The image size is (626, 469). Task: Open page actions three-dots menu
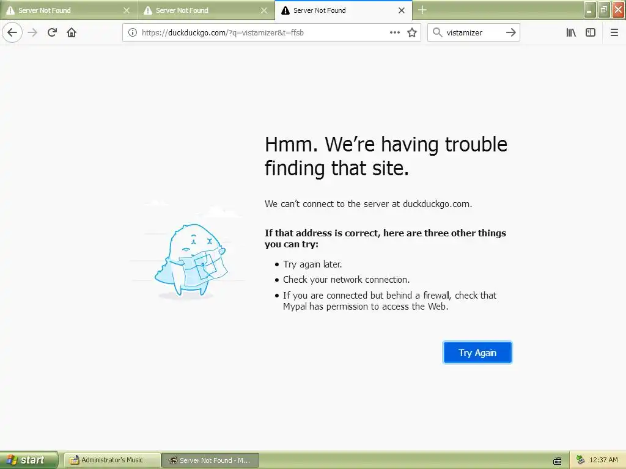pyautogui.click(x=395, y=32)
